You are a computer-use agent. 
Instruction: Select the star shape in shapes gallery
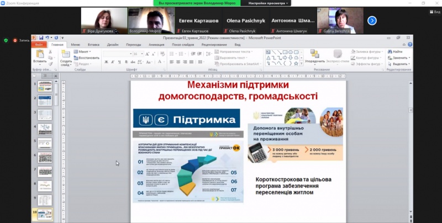click(296, 63)
